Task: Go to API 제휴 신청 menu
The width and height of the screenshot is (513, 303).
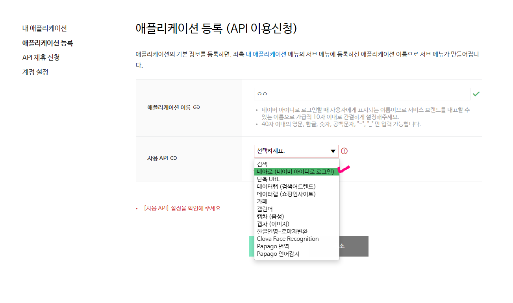Action: [x=41, y=57]
